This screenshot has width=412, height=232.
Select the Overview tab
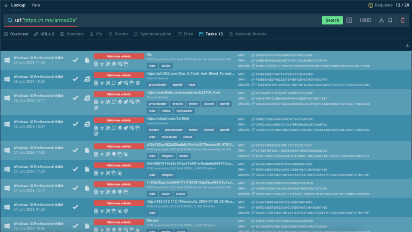16,34
